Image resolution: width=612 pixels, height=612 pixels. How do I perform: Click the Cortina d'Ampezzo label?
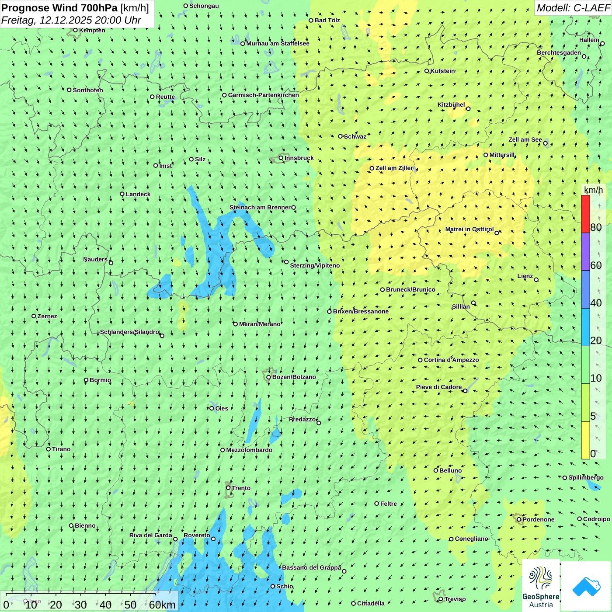(x=451, y=360)
